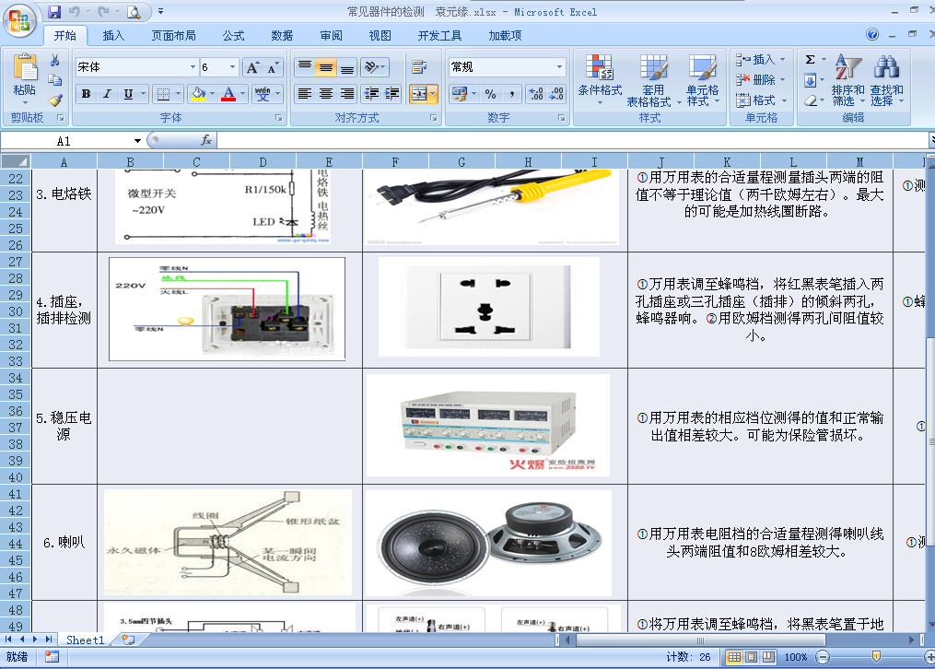935x669 pixels.
Task: Cut selection with the scissors icon
Action: click(x=55, y=60)
